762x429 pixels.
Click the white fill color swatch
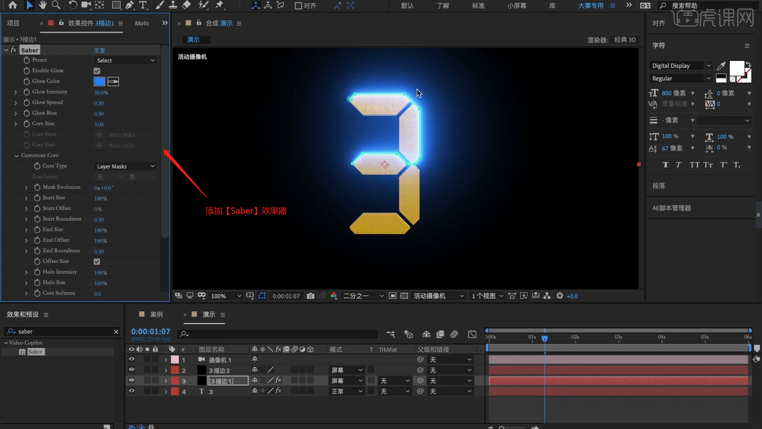pyautogui.click(x=737, y=68)
